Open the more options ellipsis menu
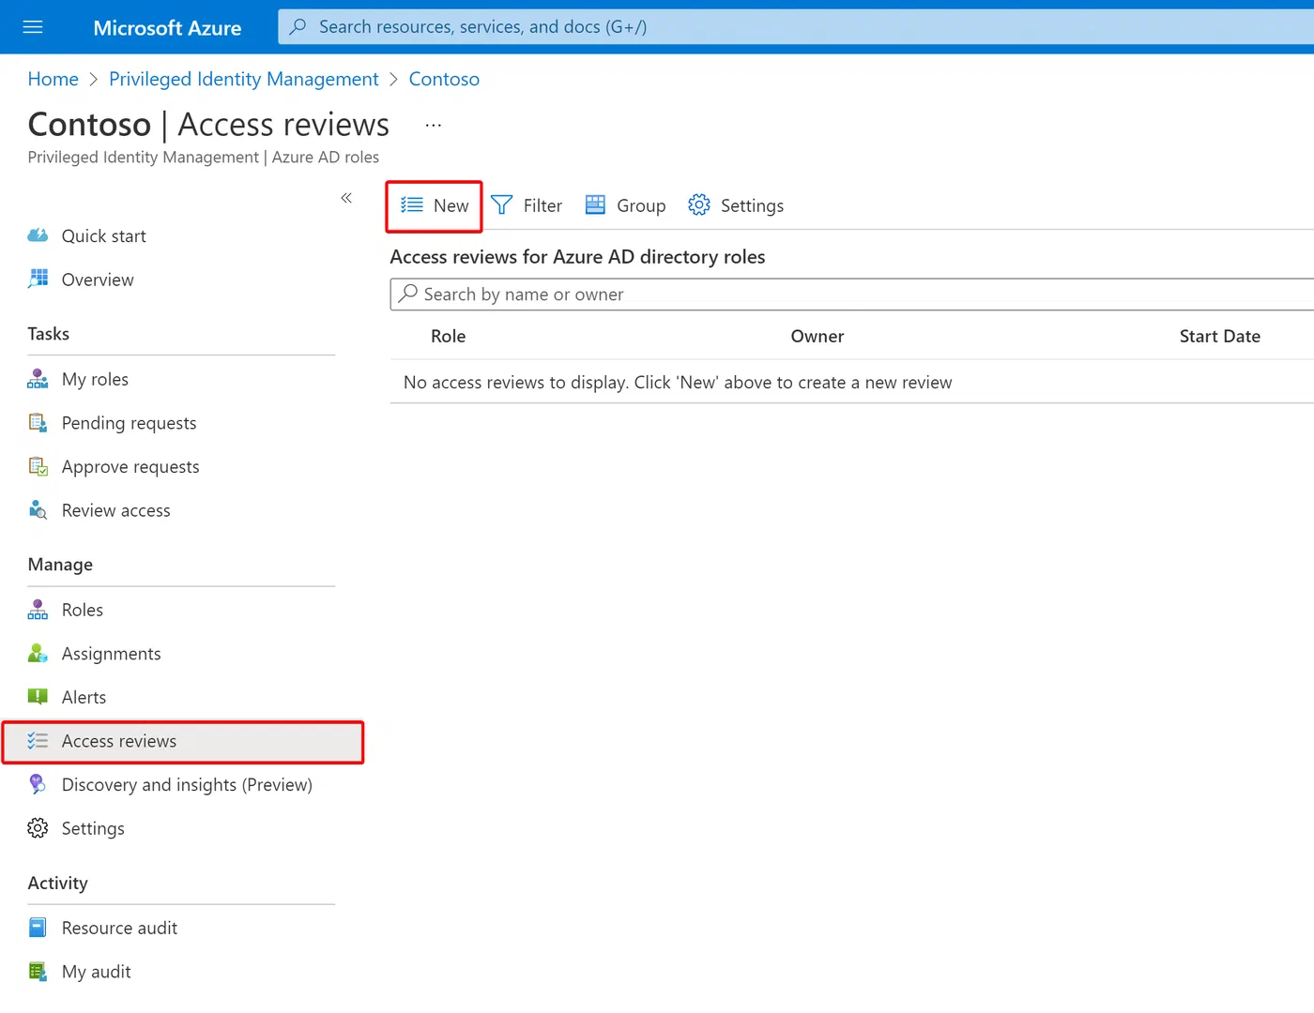Viewport: 1314px width, 1013px height. (433, 125)
